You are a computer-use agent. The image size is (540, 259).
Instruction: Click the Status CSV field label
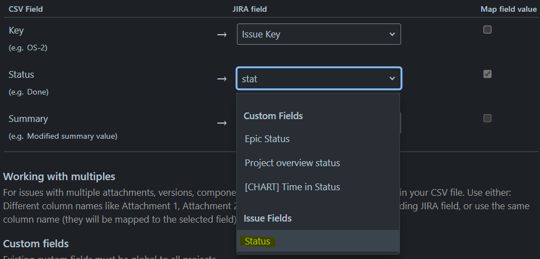tap(21, 74)
